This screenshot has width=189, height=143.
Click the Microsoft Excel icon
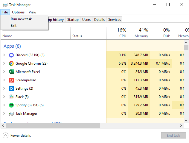pos(11,72)
